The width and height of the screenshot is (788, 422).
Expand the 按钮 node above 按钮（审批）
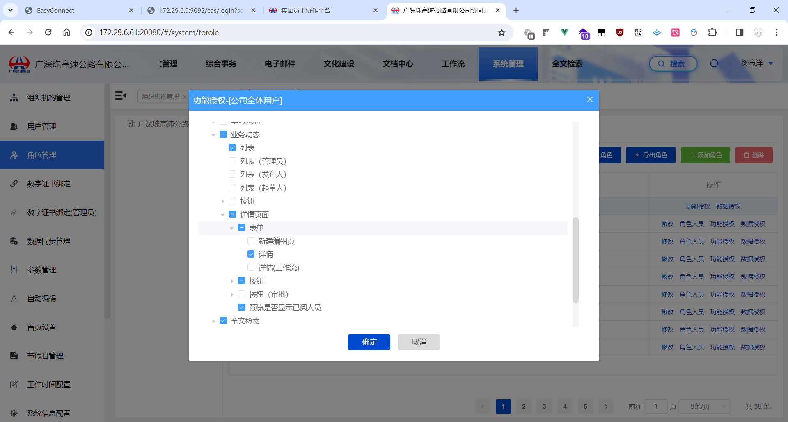click(232, 281)
